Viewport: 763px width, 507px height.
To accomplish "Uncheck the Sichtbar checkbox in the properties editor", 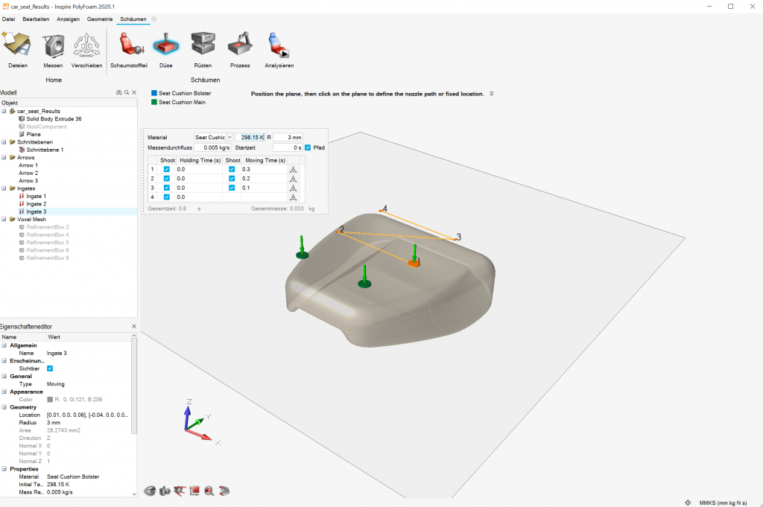I will pos(50,369).
